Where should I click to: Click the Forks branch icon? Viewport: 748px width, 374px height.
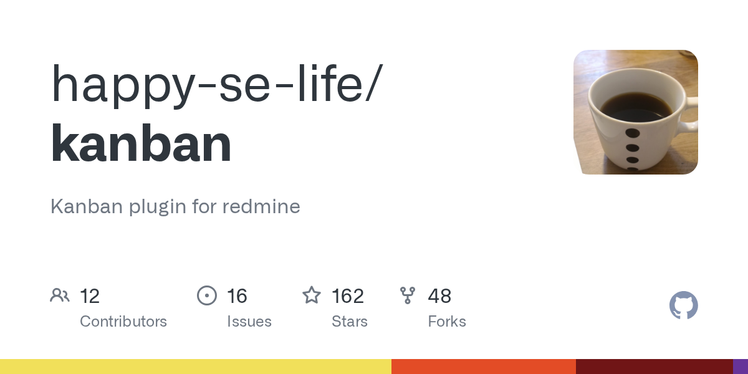pos(408,295)
